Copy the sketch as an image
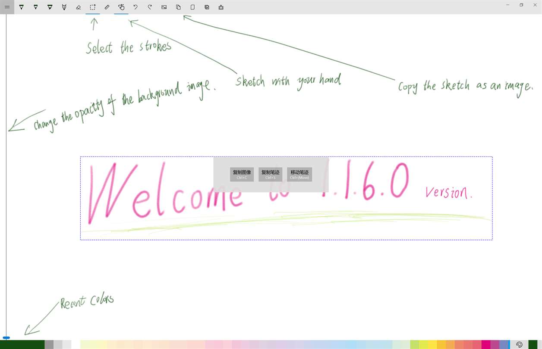The image size is (542, 349). (178, 7)
